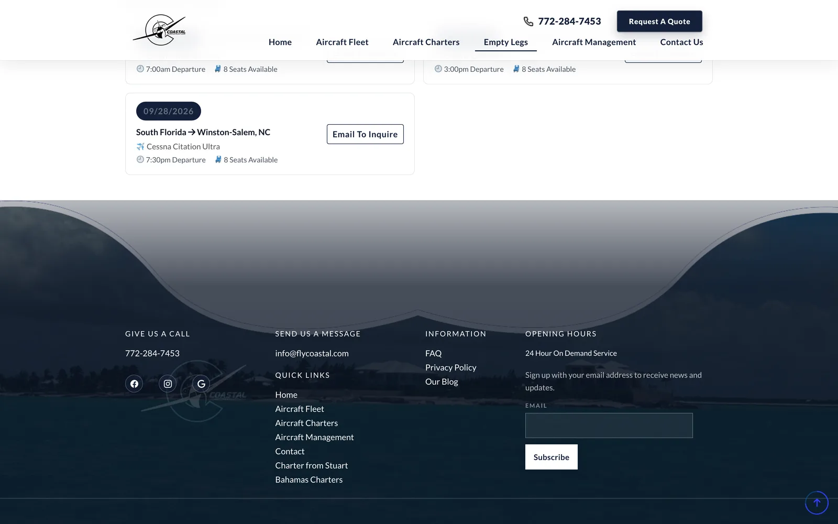Image resolution: width=838 pixels, height=524 pixels.
Task: Click the phone icon beside 772-284-7453 in header
Action: click(528, 21)
